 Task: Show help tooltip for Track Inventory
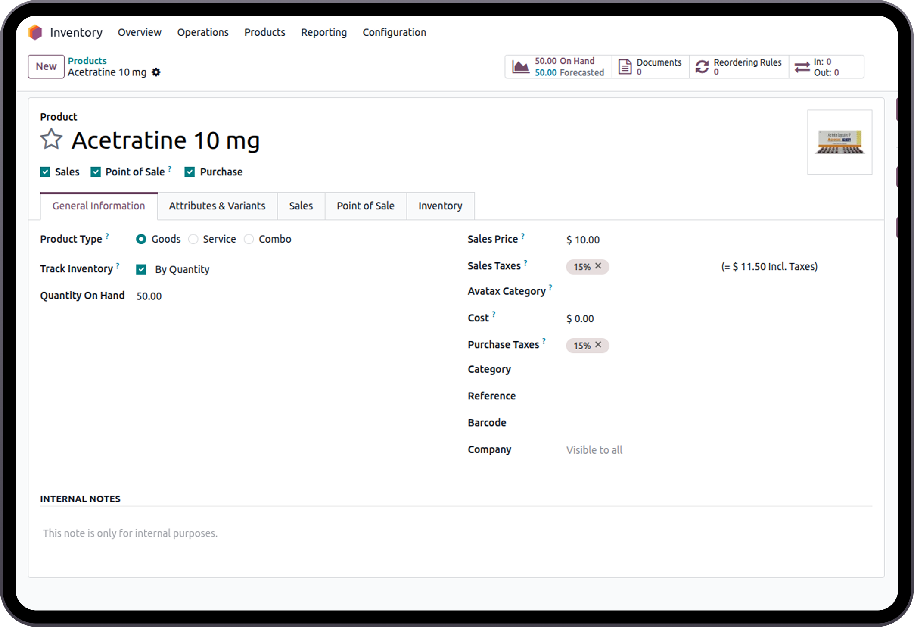coord(118,265)
